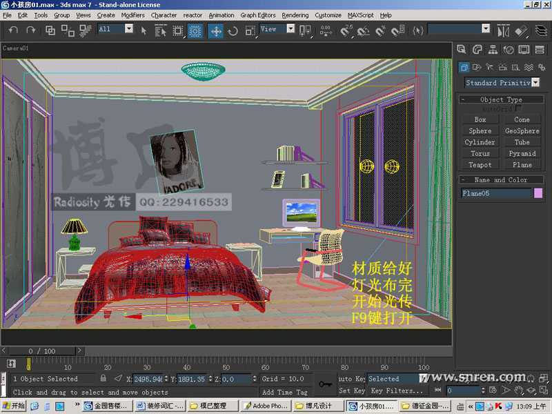This screenshot has width=552, height=414.
Task: Open the Graph Editors menu
Action: point(257,15)
